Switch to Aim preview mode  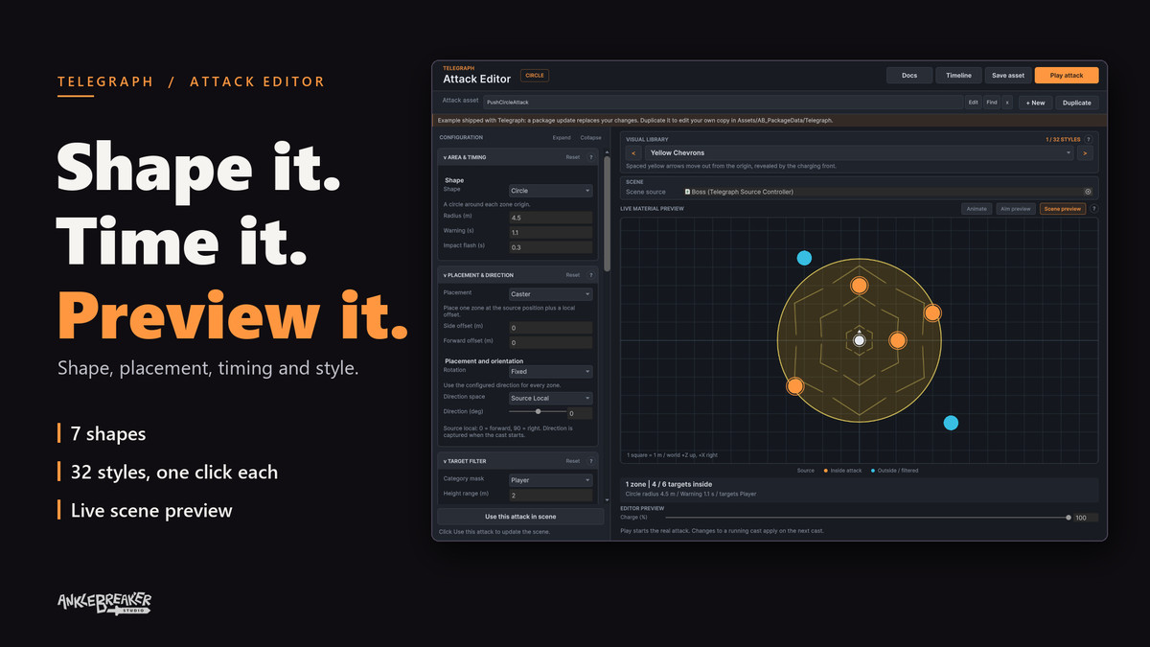(1015, 208)
